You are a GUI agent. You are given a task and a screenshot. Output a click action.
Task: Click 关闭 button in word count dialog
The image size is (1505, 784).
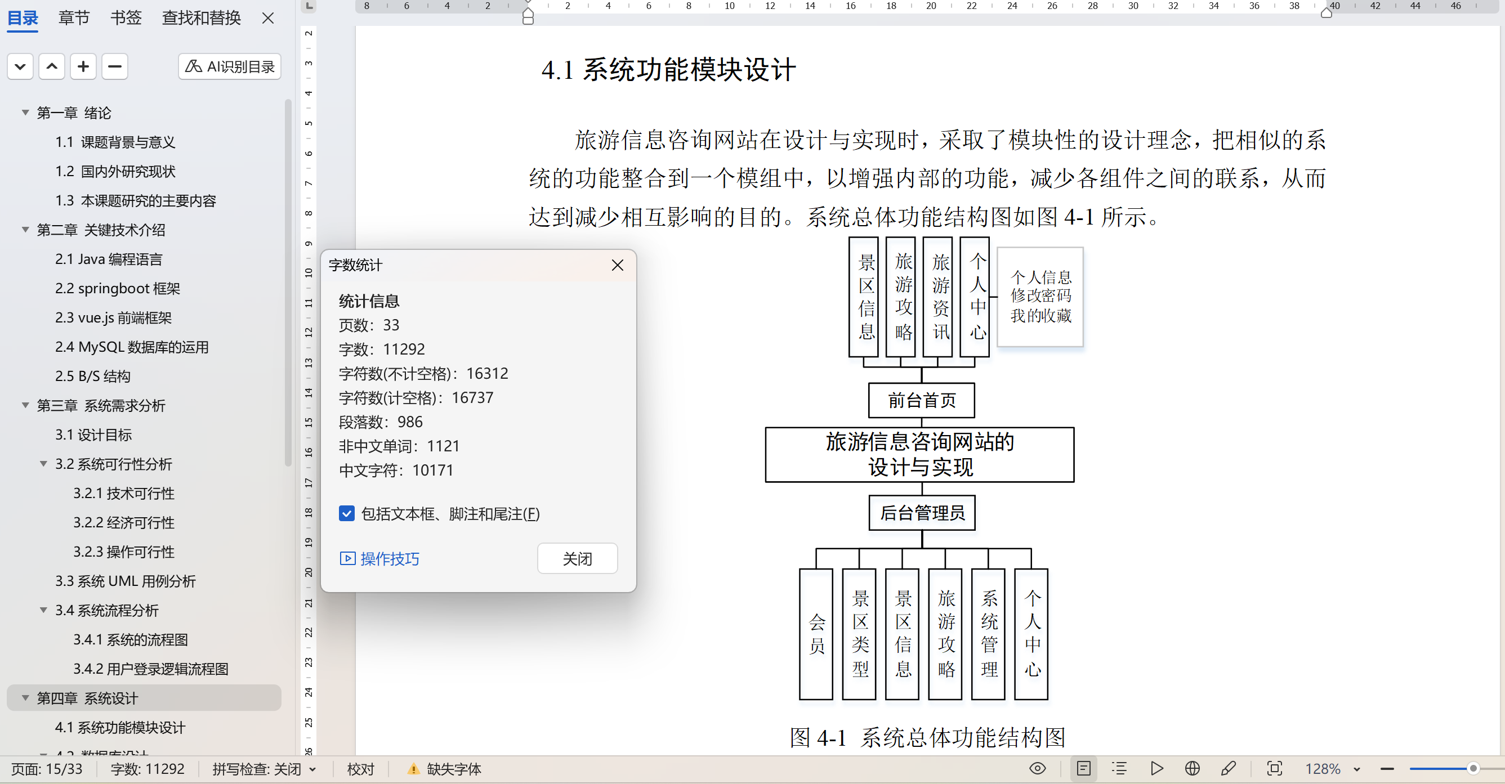[577, 558]
